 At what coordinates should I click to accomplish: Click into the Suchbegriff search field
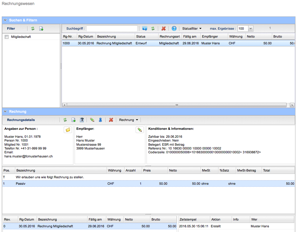(x=112, y=28)
